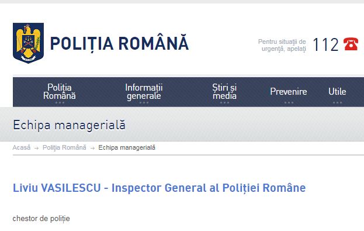Click the POLIȚIA ROMÂNĂ site title
Image resolution: width=364 pixels, height=231 pixels.
(x=119, y=43)
